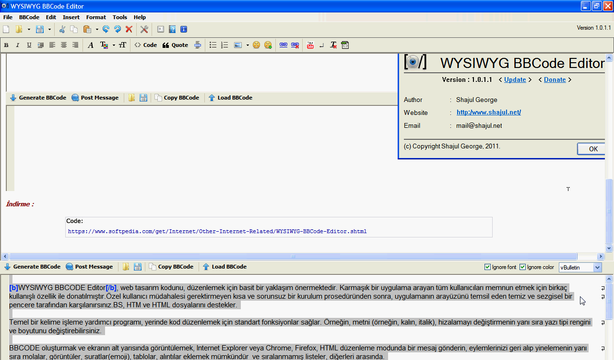
Task: Toggle italic formatting
Action: tap(18, 45)
